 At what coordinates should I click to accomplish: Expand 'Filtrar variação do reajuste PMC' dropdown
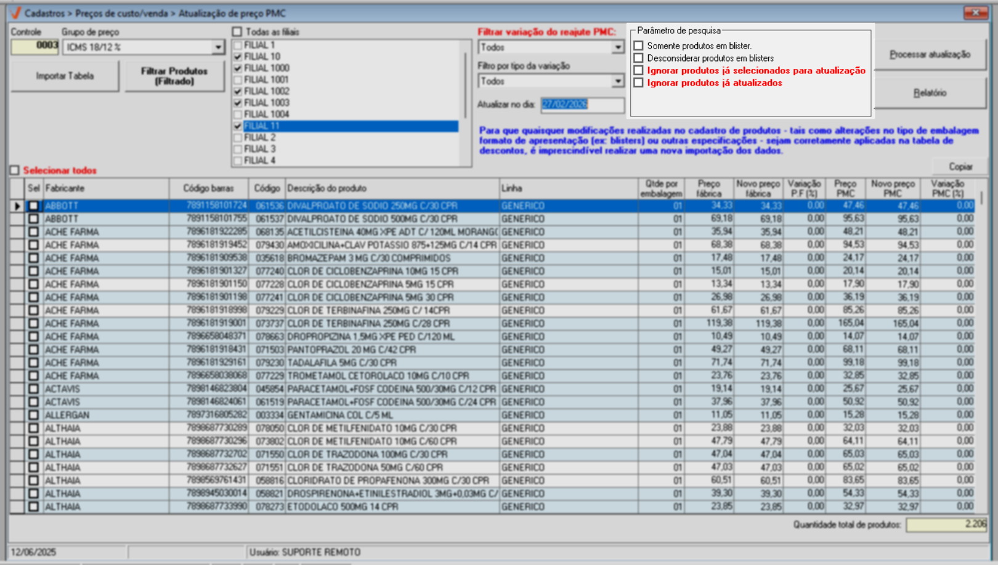[617, 47]
